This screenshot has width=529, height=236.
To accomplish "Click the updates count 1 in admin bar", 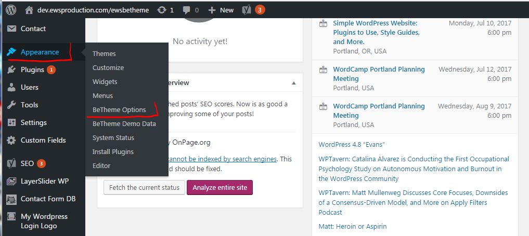I will [x=172, y=10].
